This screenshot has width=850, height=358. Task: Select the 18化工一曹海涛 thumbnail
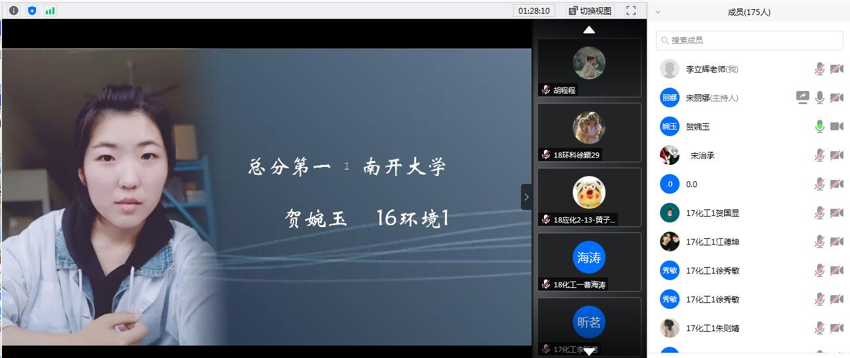(589, 262)
